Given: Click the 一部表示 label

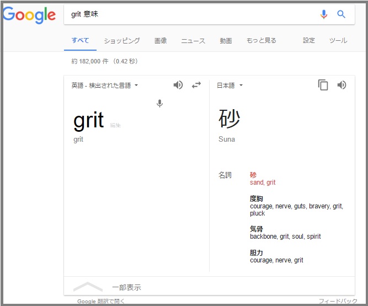Looking at the screenshot, I should pos(126,287).
